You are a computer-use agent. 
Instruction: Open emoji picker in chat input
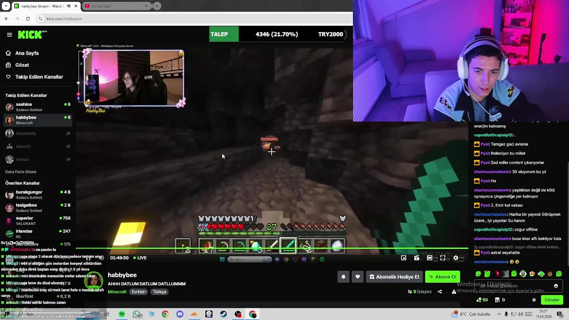point(556,286)
